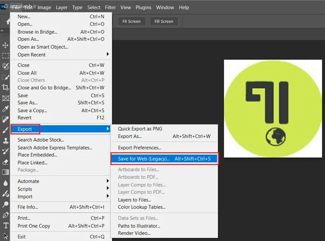Click the Fill Screen button
Image resolution: width=325 pixels, height=241 pixels.
[x=164, y=22]
